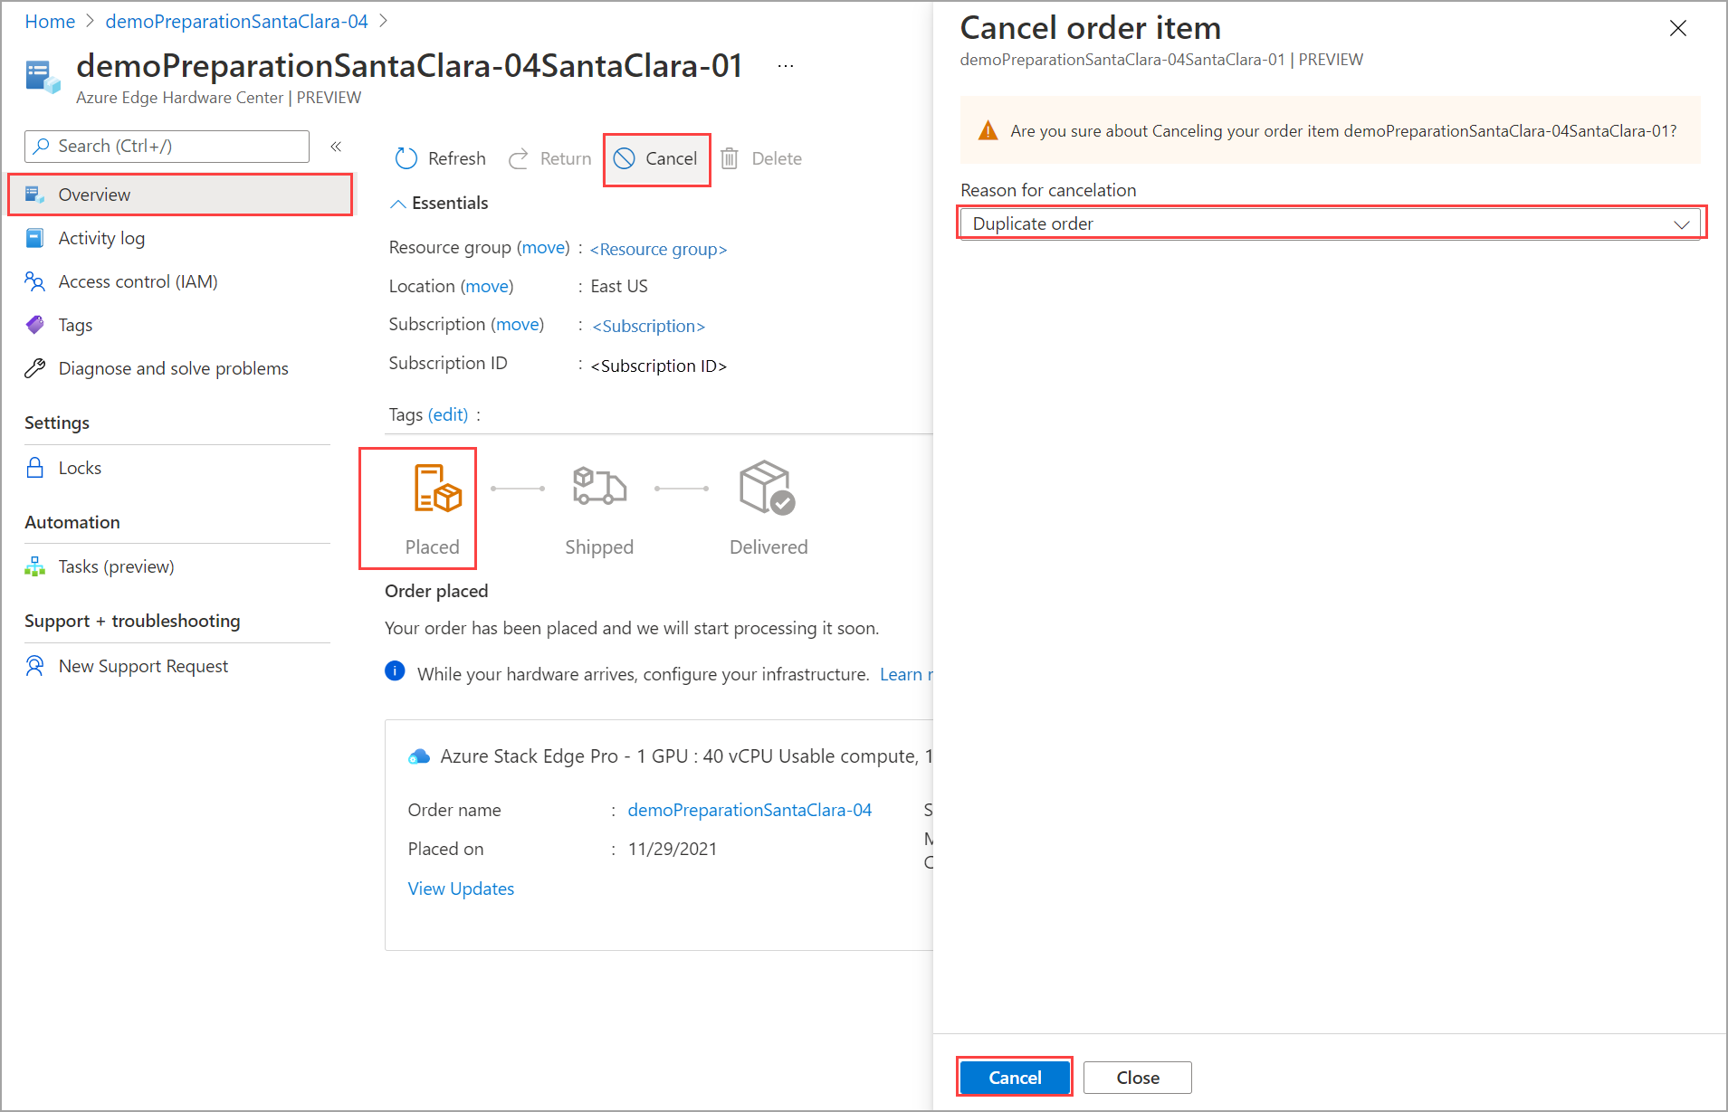Collapse the Essentials section
This screenshot has height=1112, width=1728.
(397, 204)
